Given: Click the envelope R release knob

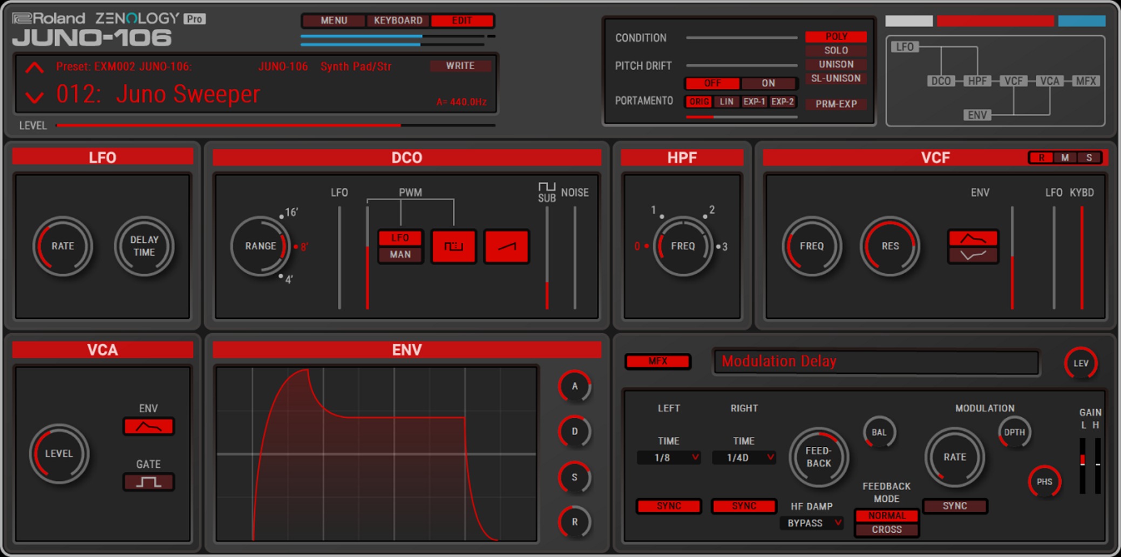Looking at the screenshot, I should (x=575, y=522).
